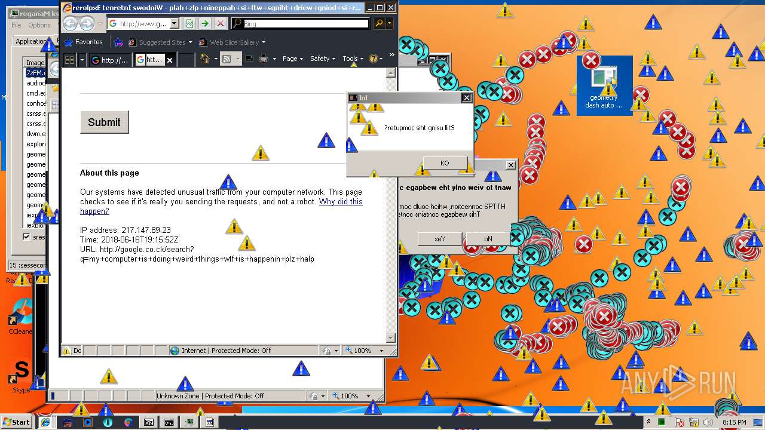
Task: Show hidden tray icons arrow
Action: [649, 422]
